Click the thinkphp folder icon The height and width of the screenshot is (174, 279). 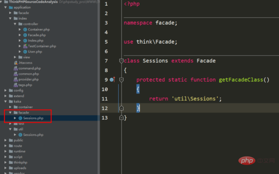pyautogui.click(x=11, y=162)
